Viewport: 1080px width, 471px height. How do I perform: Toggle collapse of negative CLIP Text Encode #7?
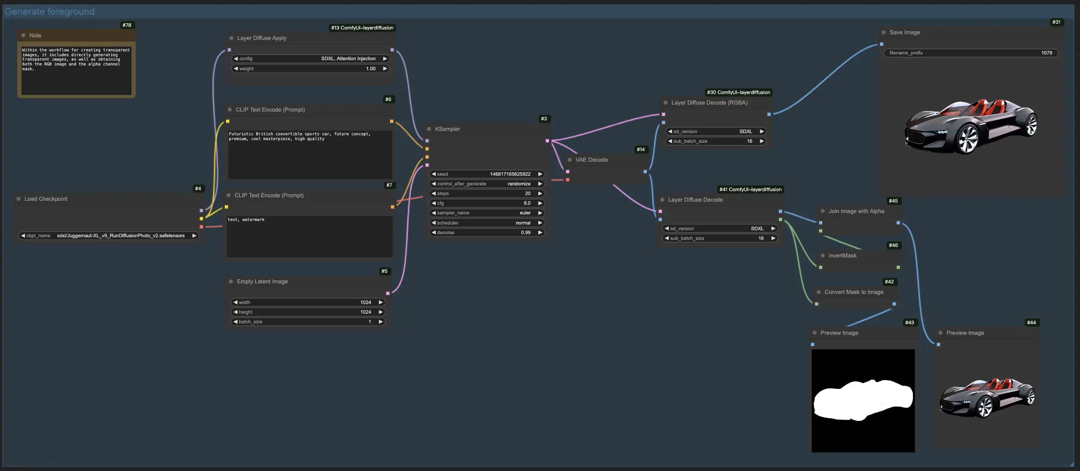tap(229, 196)
